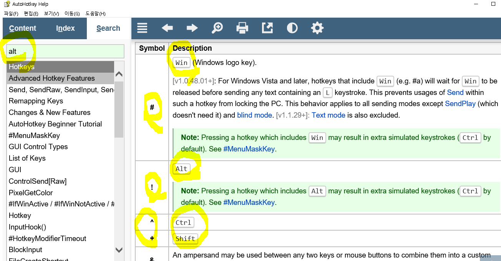Open the PixelGetColor result
501x261 pixels.
60,193
